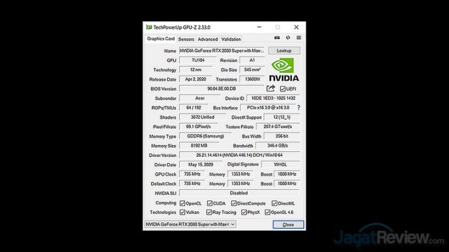449x252 pixels.
Task: Click the NVIDIA logo image
Action: 284,70
